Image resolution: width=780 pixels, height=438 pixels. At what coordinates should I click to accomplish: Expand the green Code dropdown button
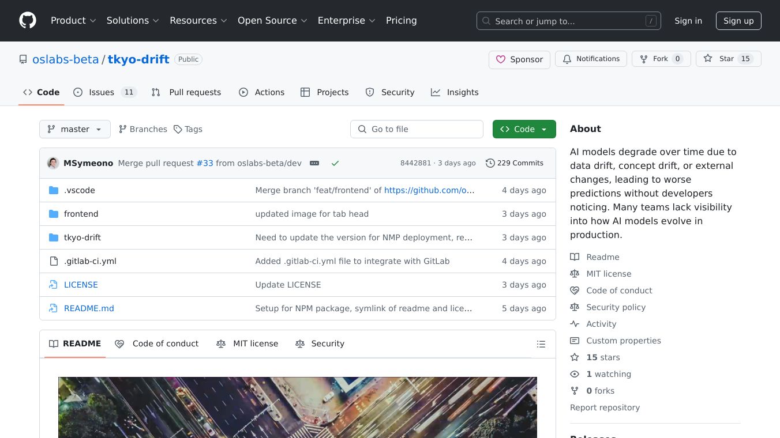point(524,129)
